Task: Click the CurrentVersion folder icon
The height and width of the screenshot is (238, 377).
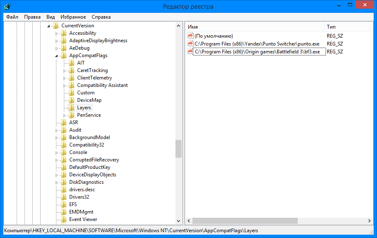Action: (56, 25)
